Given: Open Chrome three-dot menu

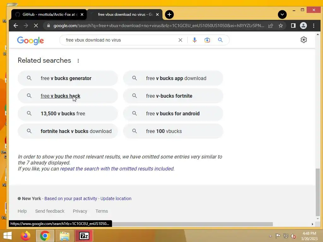Looking at the screenshot, I should (x=314, y=26).
